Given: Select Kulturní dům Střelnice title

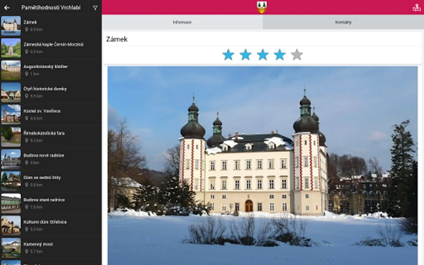Looking at the screenshot, I should point(45,222).
